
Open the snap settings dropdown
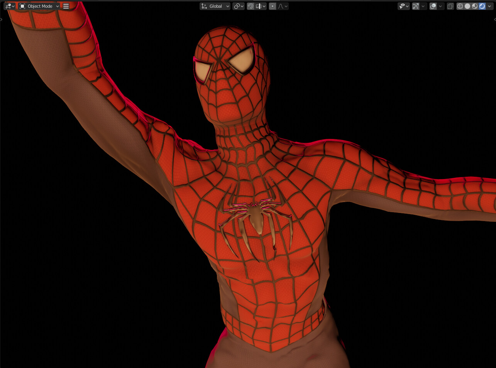point(261,6)
